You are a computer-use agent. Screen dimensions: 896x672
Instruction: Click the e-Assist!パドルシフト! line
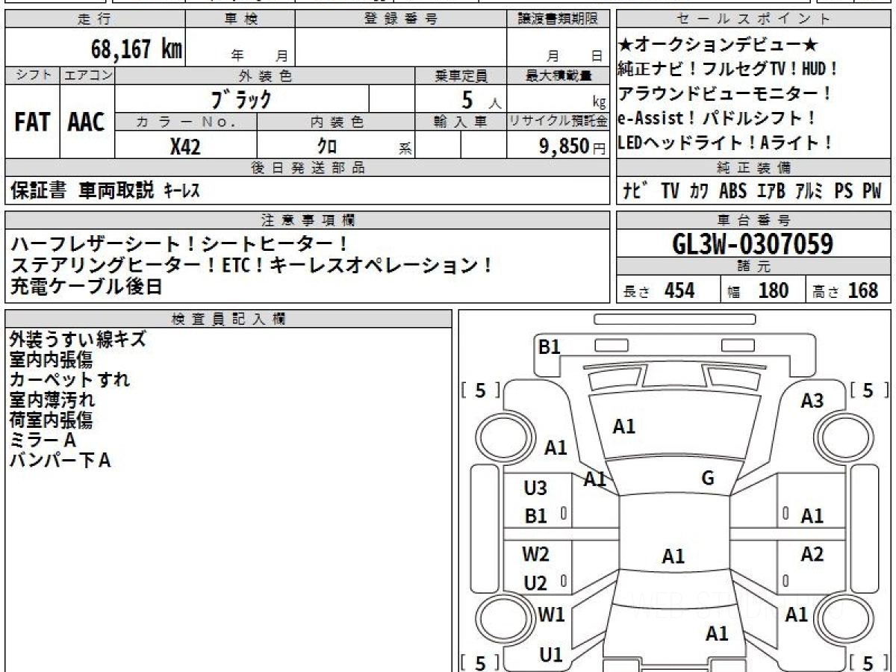tap(718, 118)
